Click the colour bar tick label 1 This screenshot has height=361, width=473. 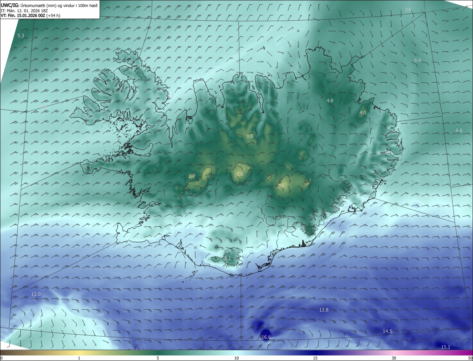point(79,358)
